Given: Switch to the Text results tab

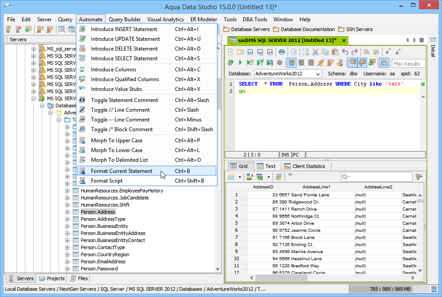Looking at the screenshot, I should [266, 166].
